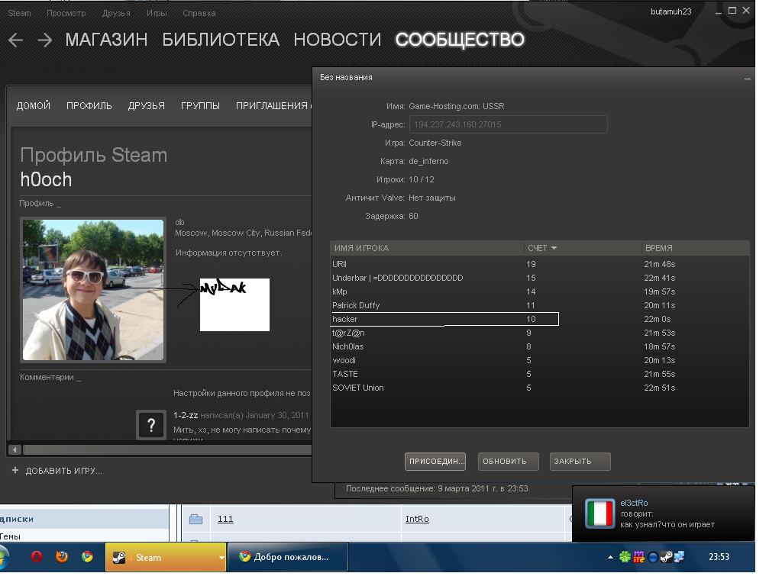Click the plus icon beside Добавить игру
The height and width of the screenshot is (586, 782).
(x=15, y=470)
